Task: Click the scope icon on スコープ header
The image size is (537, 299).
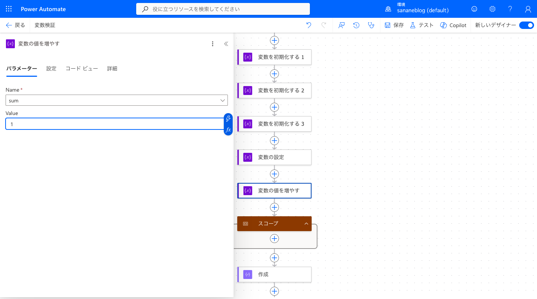Action: [245, 224]
